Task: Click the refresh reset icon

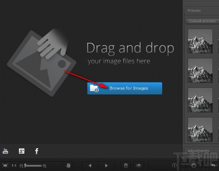Action: coord(194,166)
